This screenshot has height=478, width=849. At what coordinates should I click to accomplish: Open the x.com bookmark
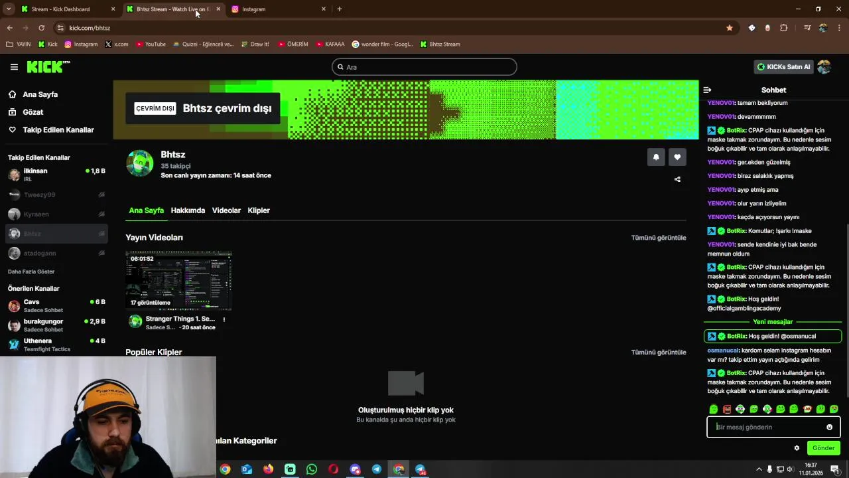(x=116, y=44)
